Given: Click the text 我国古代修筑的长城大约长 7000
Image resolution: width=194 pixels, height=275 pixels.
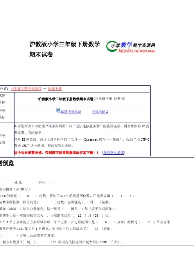Looking at the screenshot, I should coord(82,242).
